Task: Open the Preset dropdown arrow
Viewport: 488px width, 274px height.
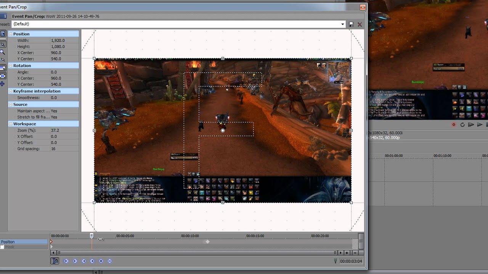Action: tap(343, 24)
